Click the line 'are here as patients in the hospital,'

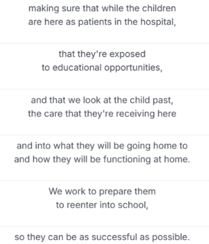coord(102,22)
